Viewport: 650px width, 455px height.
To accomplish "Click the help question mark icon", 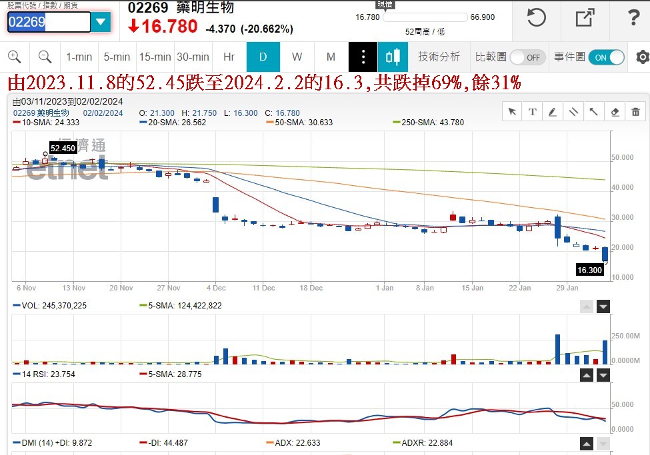I will point(633,18).
